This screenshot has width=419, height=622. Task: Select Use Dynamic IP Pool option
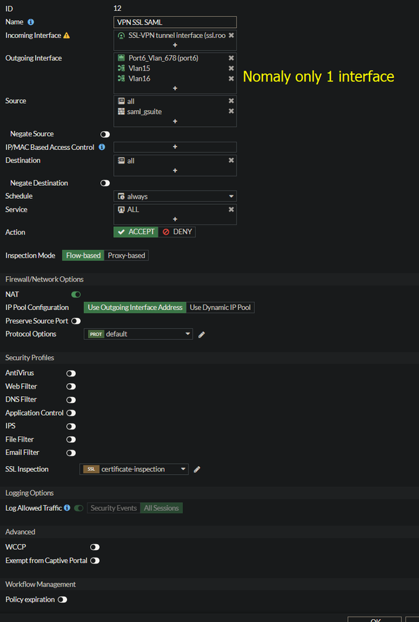pyautogui.click(x=220, y=308)
